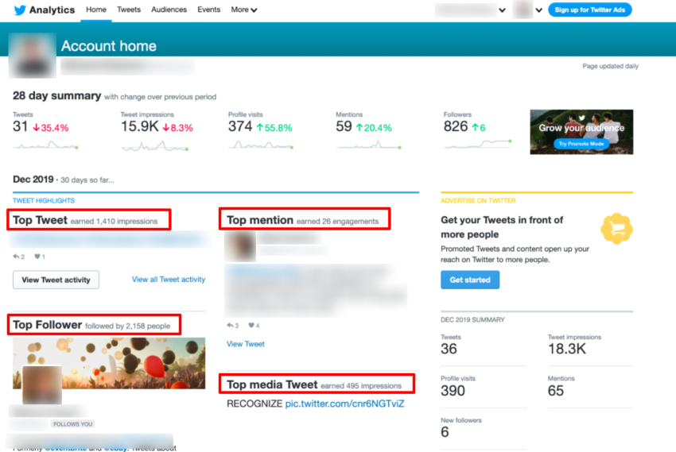676x452 pixels.
Task: Click reply icon under Top Tweet
Action: click(x=17, y=257)
